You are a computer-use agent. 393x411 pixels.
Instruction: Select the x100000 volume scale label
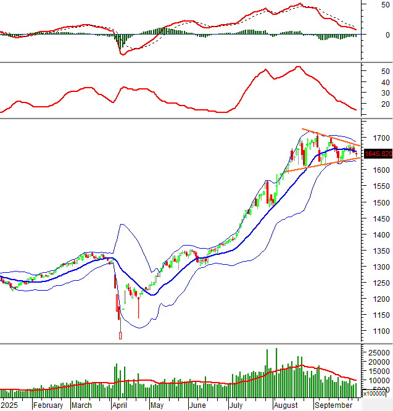pos(379,392)
